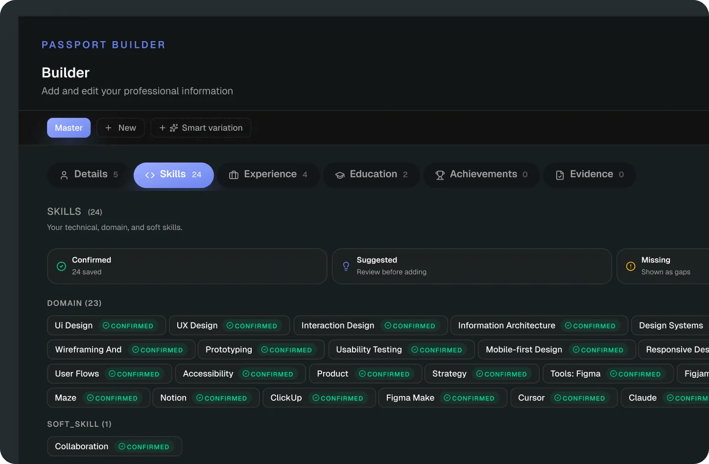Click the Collaboration soft skill chip
Screen dimensions: 709x464
[x=115, y=446]
